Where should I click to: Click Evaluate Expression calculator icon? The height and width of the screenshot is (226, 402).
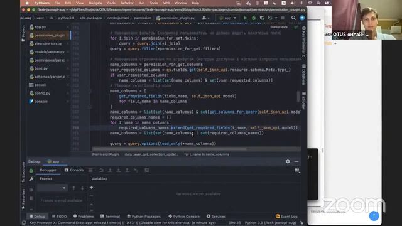click(146, 170)
